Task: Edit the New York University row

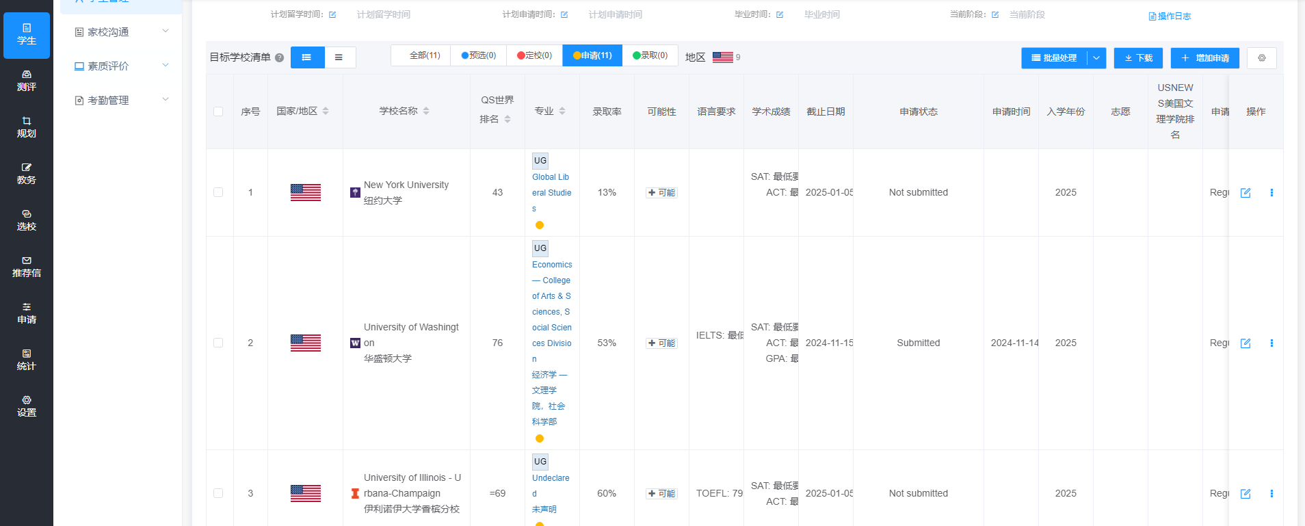Action: pyautogui.click(x=1245, y=193)
